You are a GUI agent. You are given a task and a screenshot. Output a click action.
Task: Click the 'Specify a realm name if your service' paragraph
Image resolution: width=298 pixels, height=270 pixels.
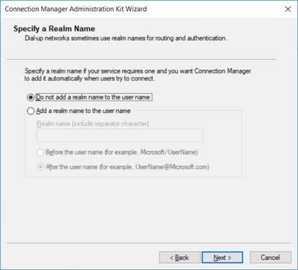pyautogui.click(x=137, y=75)
